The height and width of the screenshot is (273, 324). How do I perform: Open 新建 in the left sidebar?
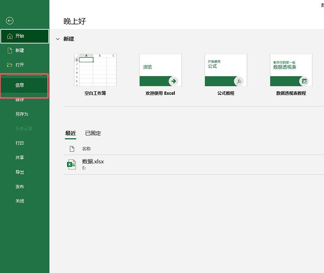point(25,51)
